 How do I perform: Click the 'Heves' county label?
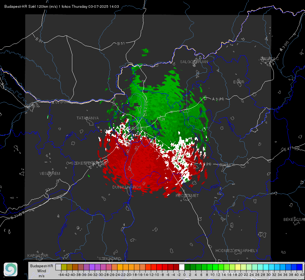click(x=230, y=126)
